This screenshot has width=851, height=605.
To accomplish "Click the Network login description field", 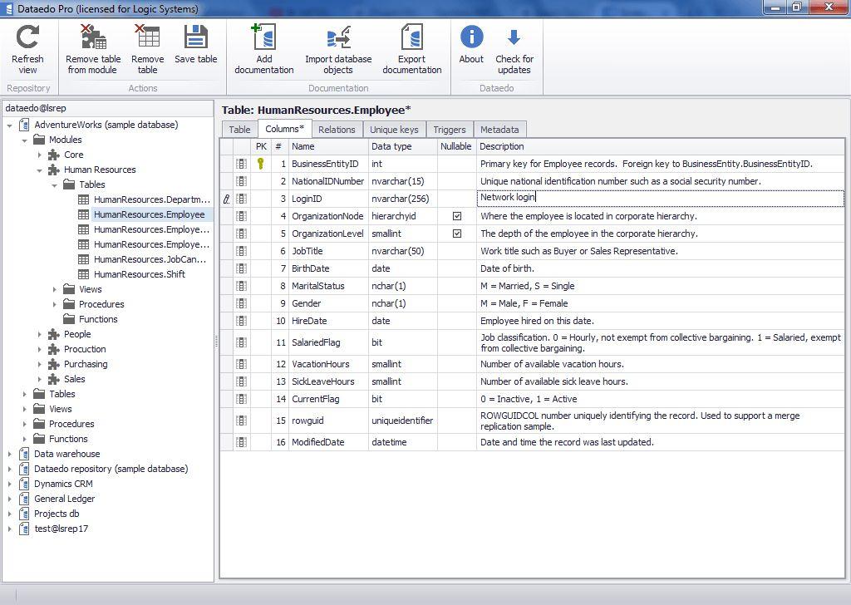I will [660, 198].
